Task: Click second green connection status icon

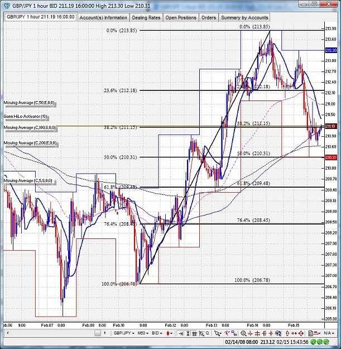Action: [320, 342]
